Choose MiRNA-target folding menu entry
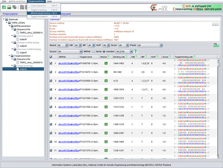Screen dimensions: 223x168 pyautogui.click(x=44, y=13)
